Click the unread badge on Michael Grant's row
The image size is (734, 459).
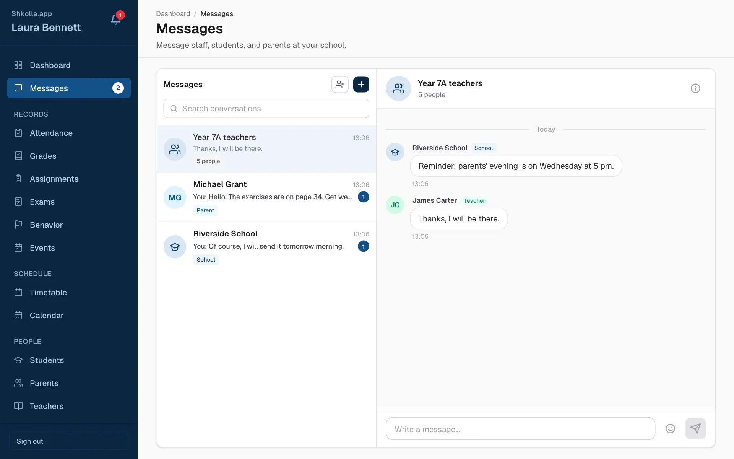coord(364,197)
